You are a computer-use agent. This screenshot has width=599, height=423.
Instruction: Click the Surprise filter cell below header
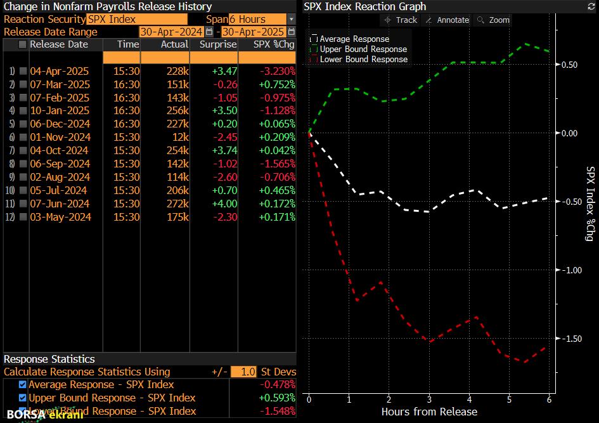tap(214, 57)
